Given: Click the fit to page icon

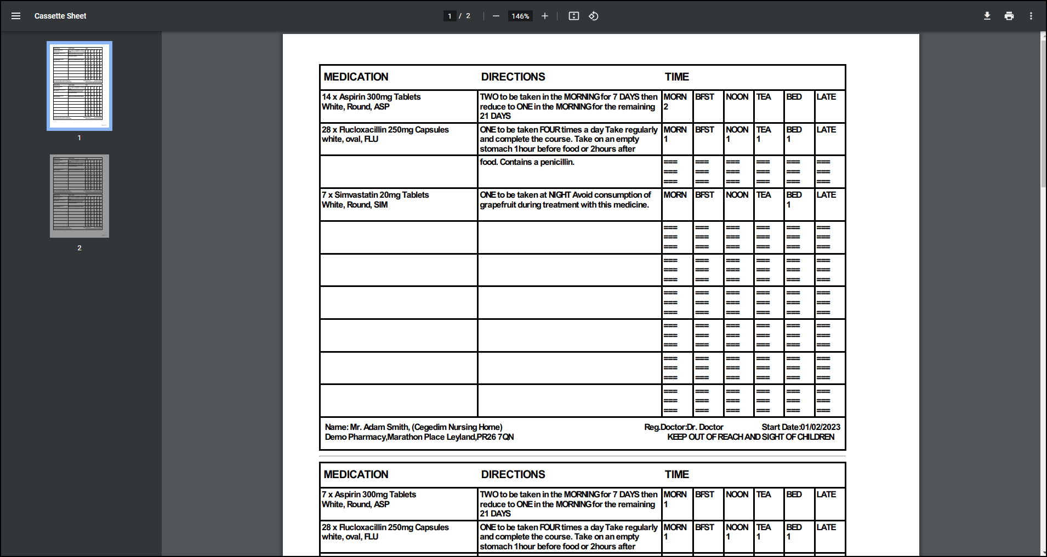Looking at the screenshot, I should click(573, 16).
